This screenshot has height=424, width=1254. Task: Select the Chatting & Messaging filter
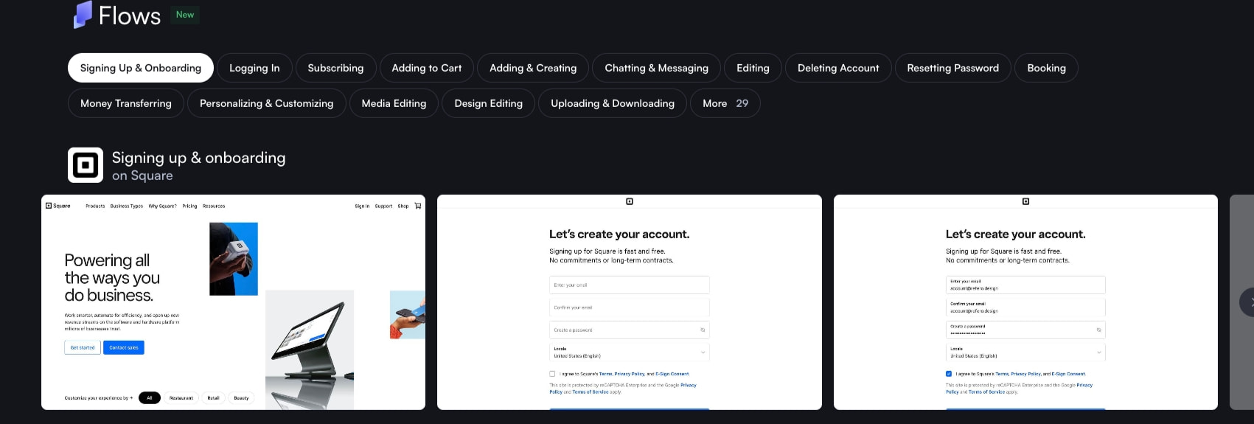(x=657, y=68)
